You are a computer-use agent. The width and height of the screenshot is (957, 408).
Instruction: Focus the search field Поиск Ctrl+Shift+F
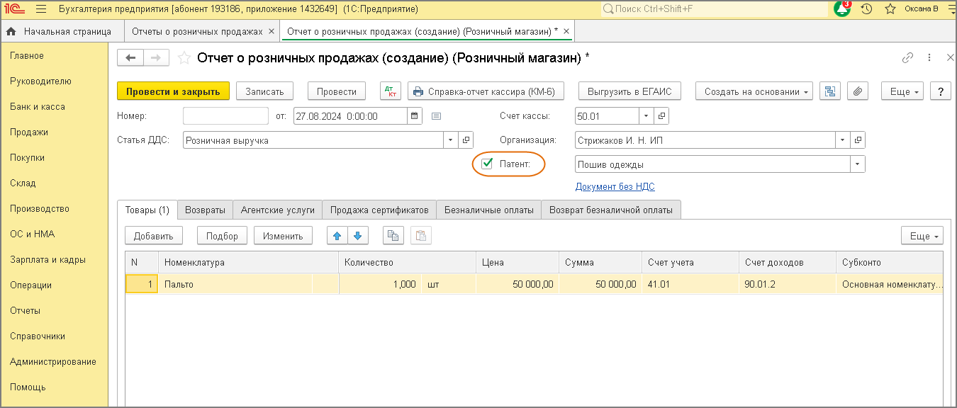pos(714,9)
